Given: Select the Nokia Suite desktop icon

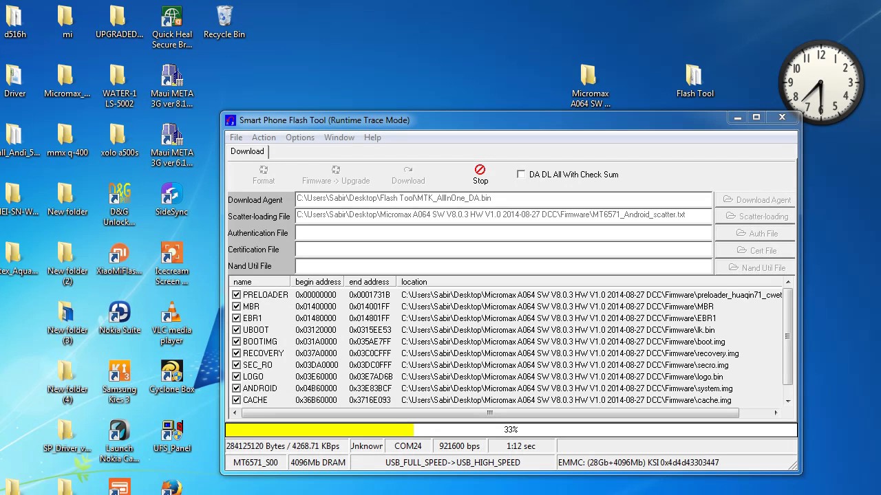Looking at the screenshot, I should click(120, 318).
